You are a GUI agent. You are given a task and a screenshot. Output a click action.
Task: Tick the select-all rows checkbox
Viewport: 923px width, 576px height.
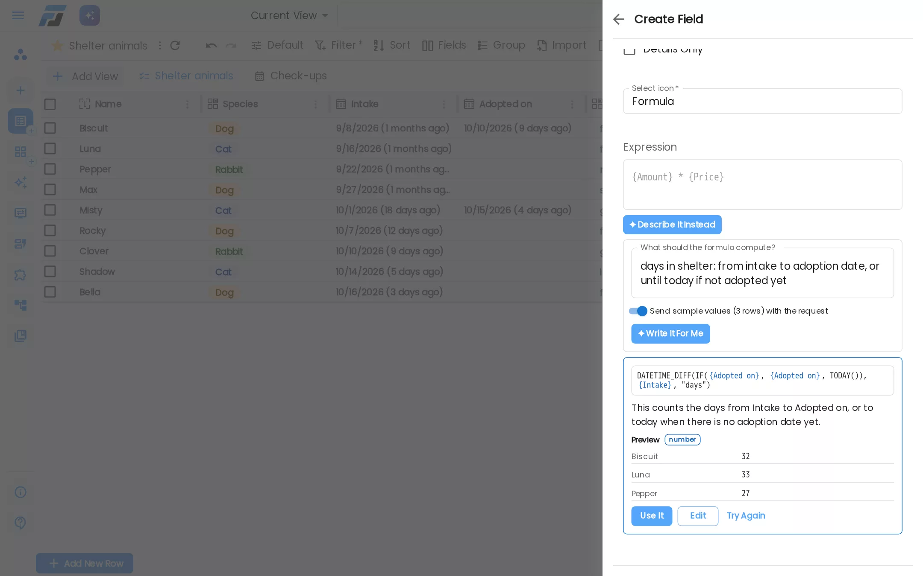[x=50, y=104]
